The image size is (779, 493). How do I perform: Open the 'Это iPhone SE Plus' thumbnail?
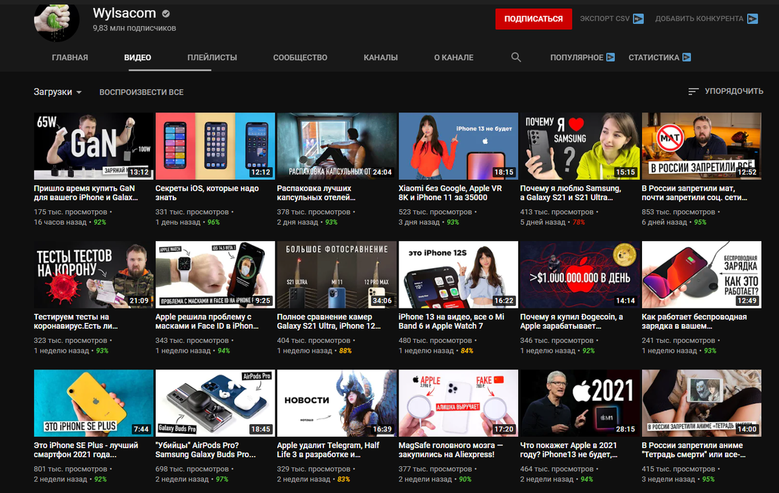click(93, 403)
